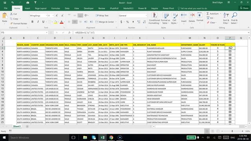Expand the Name Box dropdown arrow

click(47, 33)
